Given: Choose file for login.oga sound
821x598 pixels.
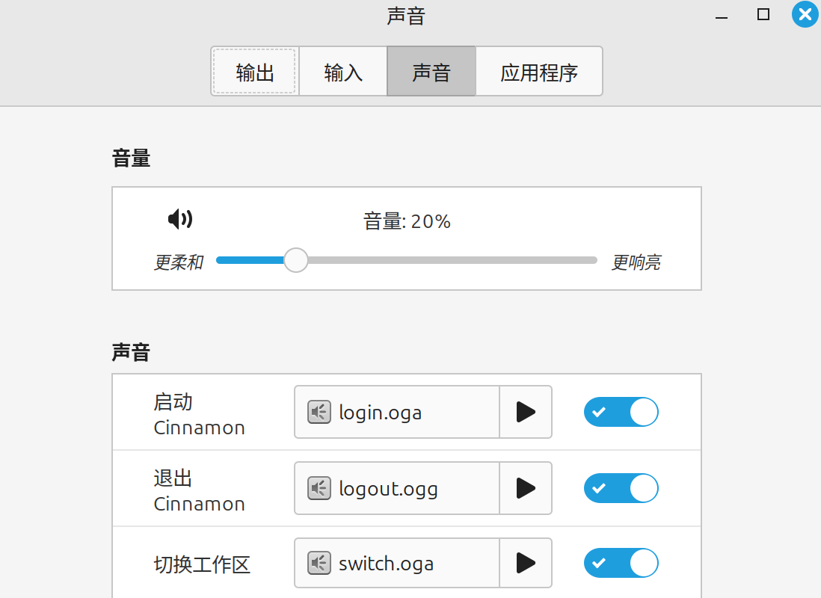Looking at the screenshot, I should point(397,412).
